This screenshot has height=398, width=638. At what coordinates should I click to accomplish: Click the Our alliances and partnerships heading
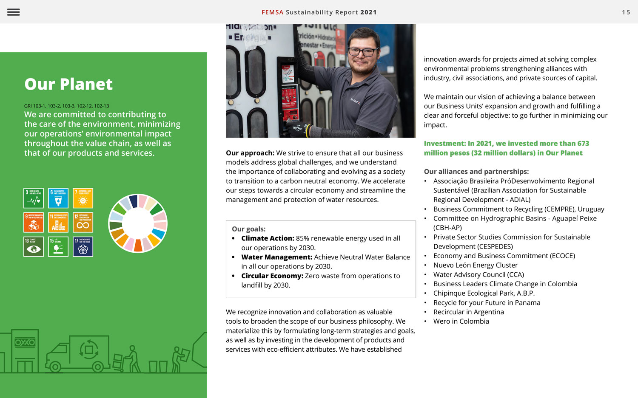476,172
